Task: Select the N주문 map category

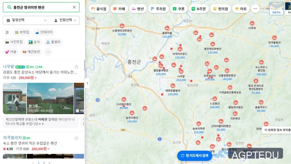Action: tap(199, 9)
